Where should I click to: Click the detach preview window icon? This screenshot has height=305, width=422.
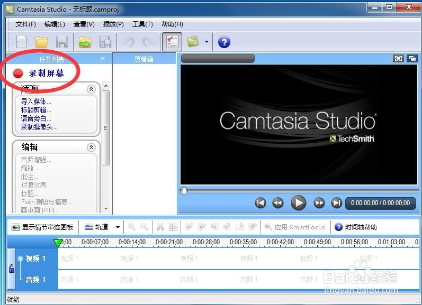pyautogui.click(x=412, y=58)
